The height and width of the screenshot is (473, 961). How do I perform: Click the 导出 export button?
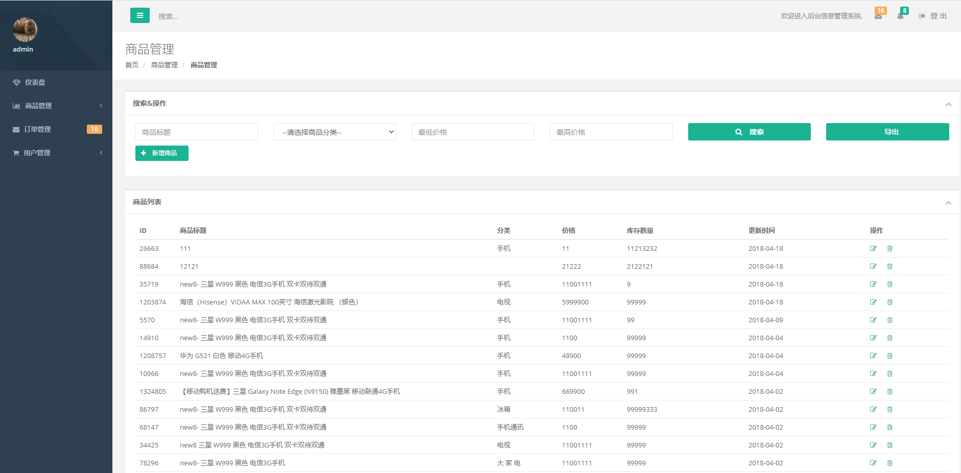pos(887,132)
